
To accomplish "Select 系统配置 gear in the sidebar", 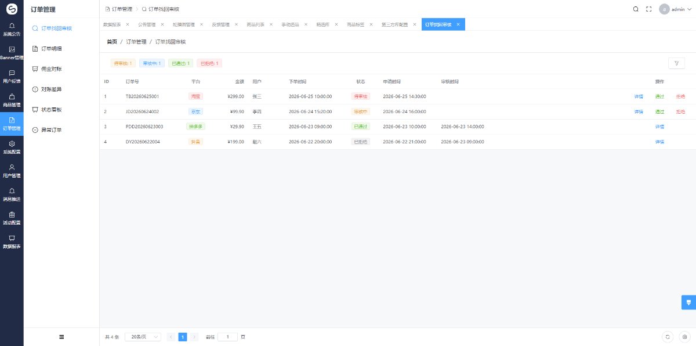I will pos(12,147).
